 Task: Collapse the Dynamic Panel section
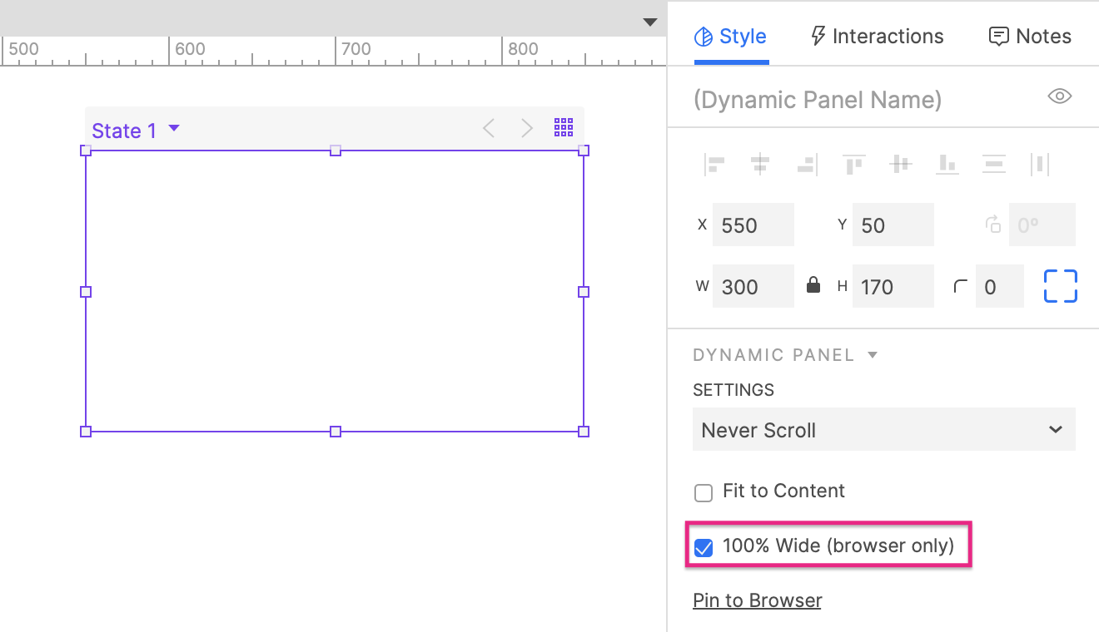[x=873, y=355]
